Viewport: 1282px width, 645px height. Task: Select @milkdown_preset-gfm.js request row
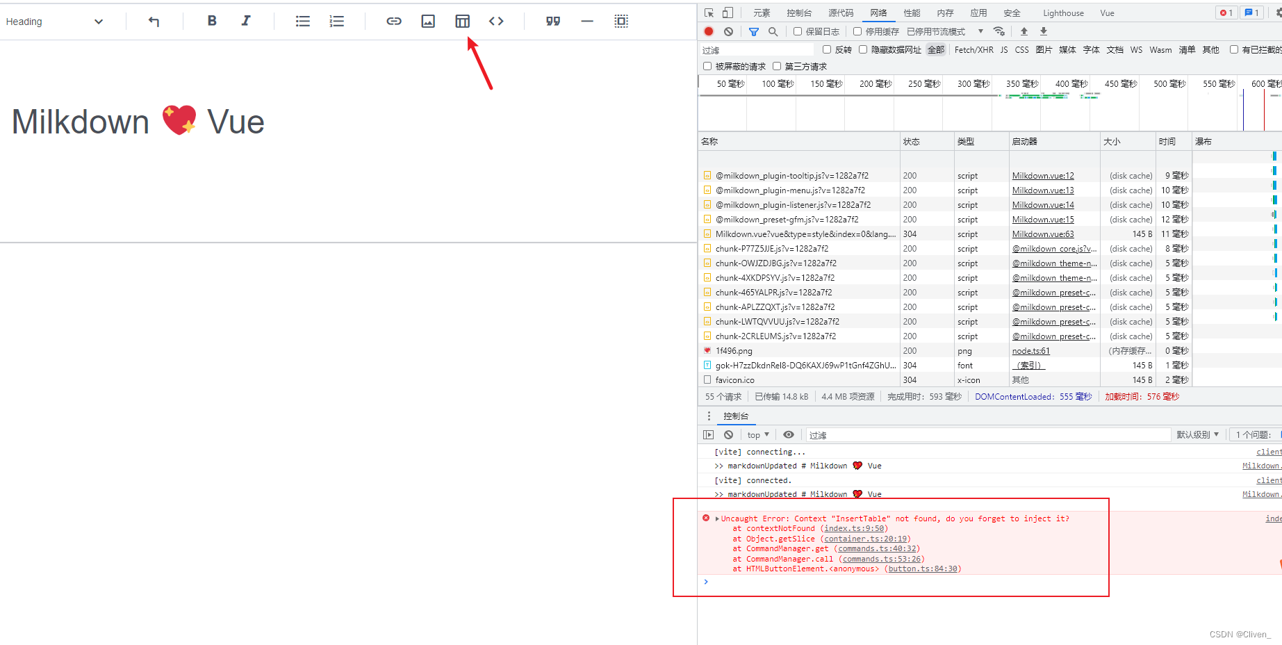coord(945,220)
